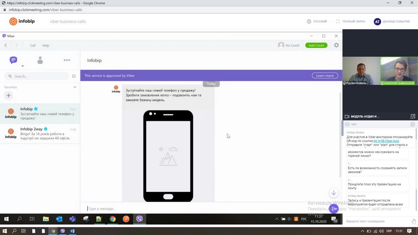This screenshot has width=418, height=235.
Task: Open the Viber contacts icon
Action: pos(40,60)
